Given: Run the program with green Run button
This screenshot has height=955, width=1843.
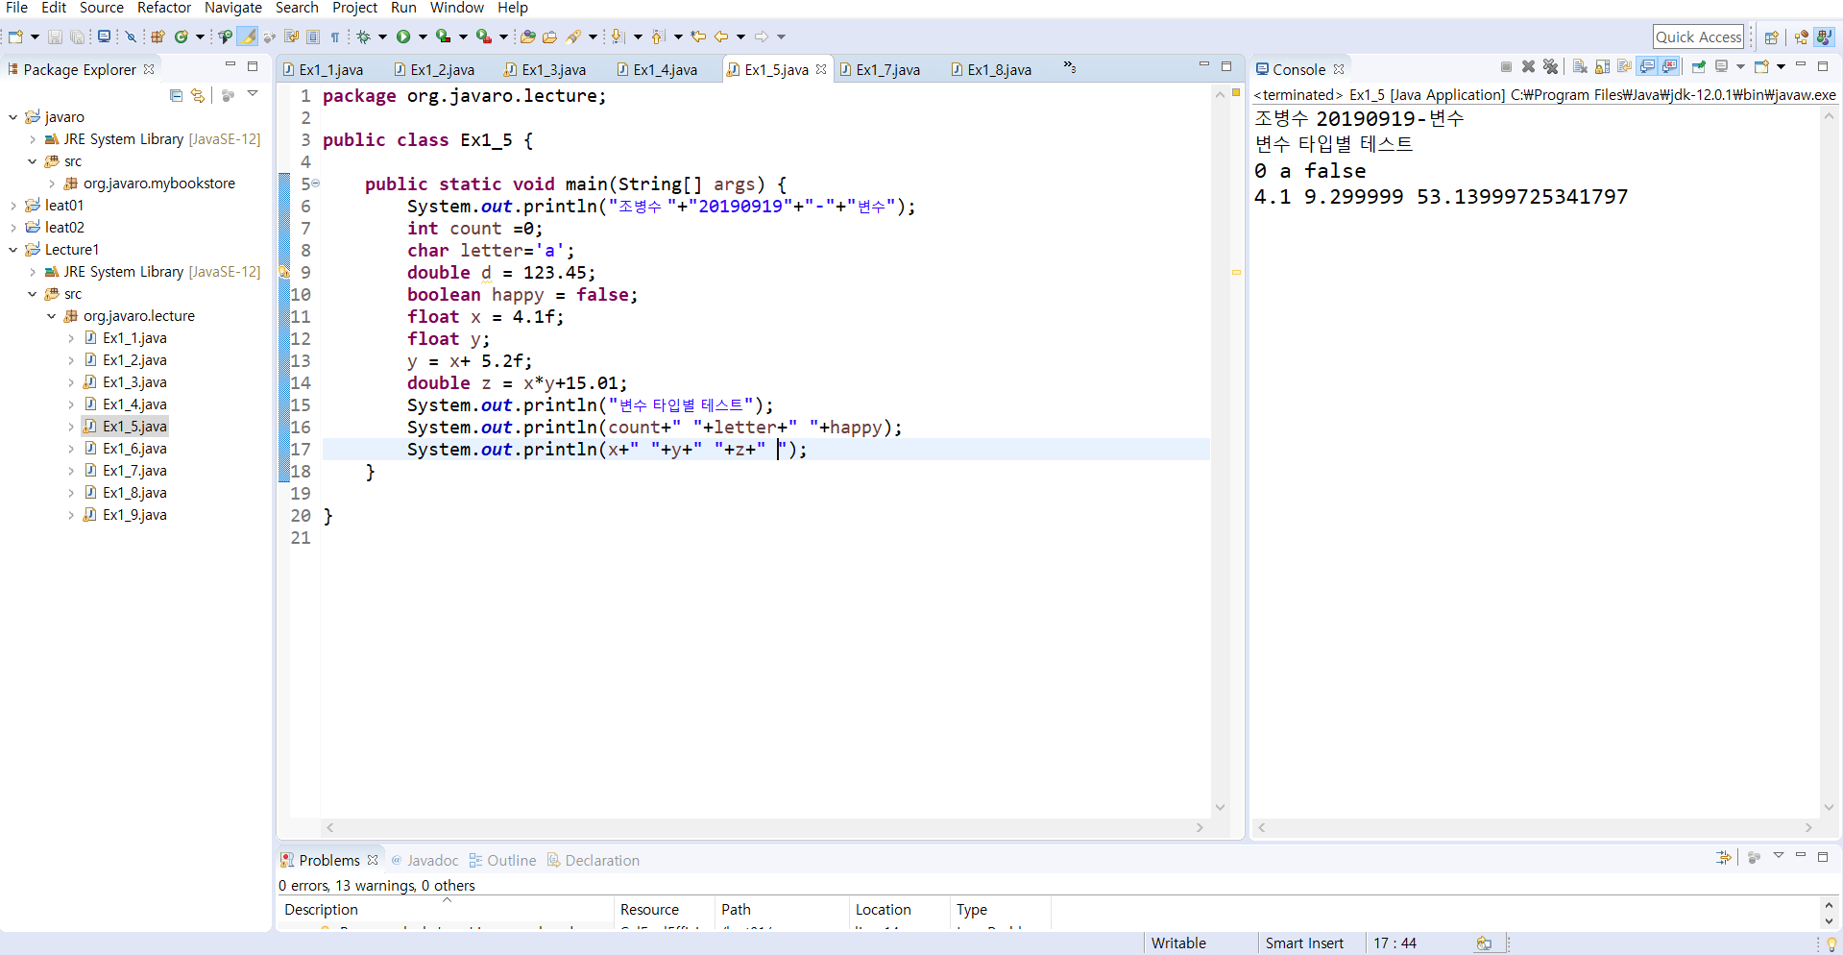Looking at the screenshot, I should coord(403,37).
